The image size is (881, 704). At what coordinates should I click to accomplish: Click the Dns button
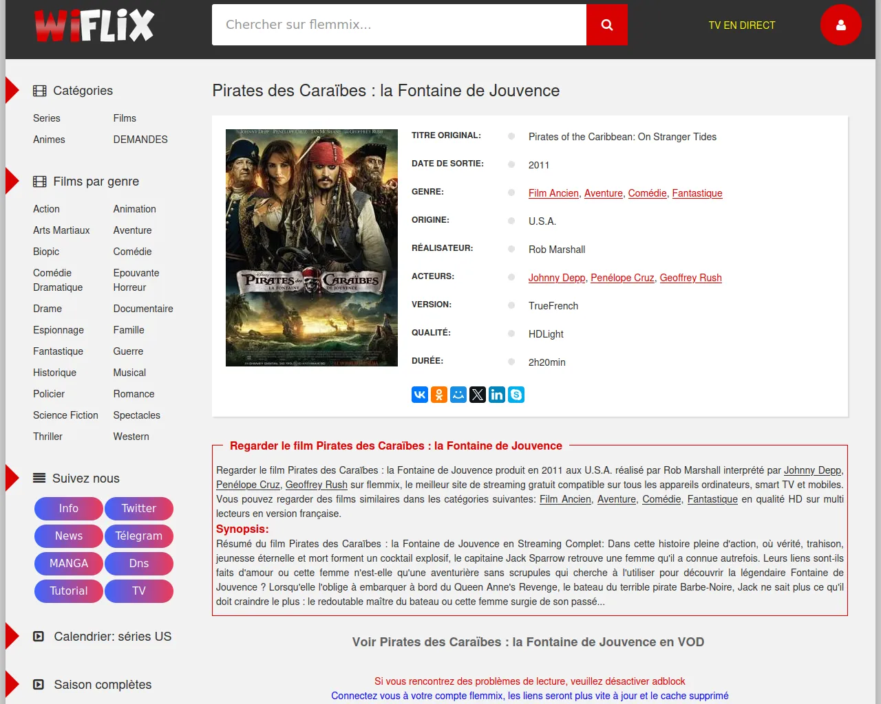tap(139, 564)
